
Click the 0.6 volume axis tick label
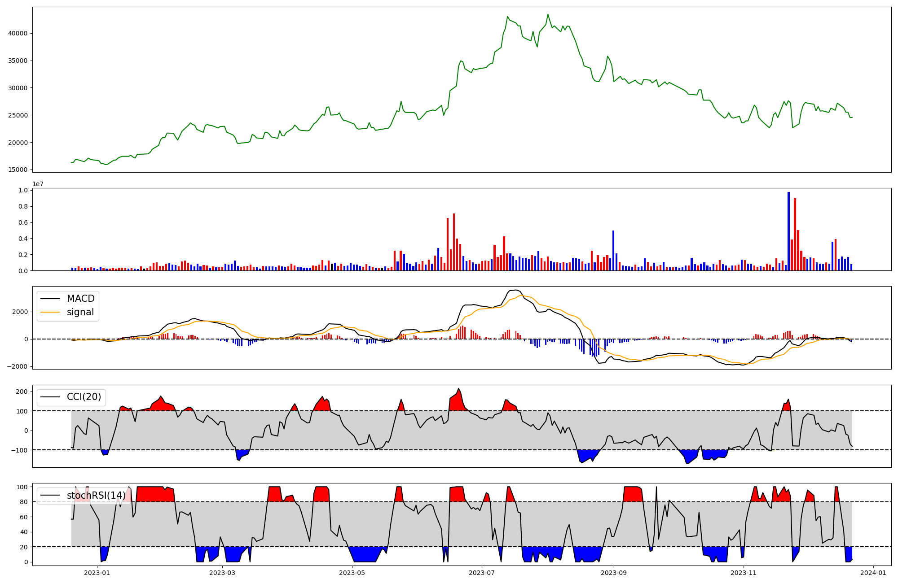coord(23,223)
